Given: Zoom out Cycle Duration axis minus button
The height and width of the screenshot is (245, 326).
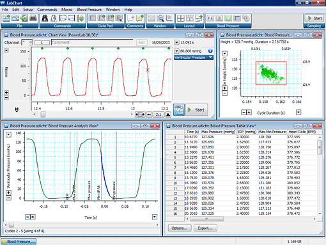Looking at the screenshot, I should coord(244,112).
